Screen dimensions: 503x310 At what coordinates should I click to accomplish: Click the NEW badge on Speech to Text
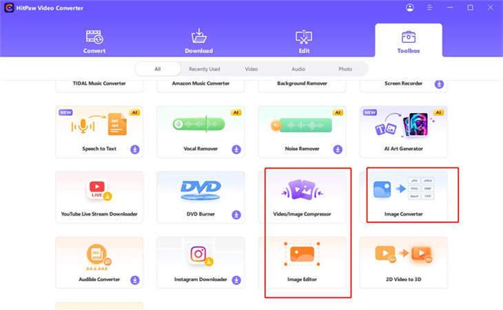coord(65,112)
